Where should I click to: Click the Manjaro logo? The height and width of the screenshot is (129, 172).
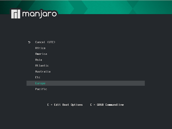pos(34,14)
